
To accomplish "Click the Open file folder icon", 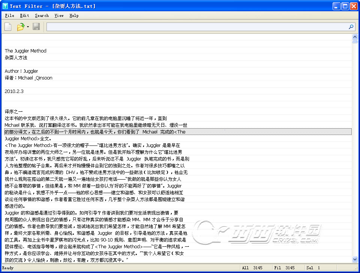I will click(20, 27).
